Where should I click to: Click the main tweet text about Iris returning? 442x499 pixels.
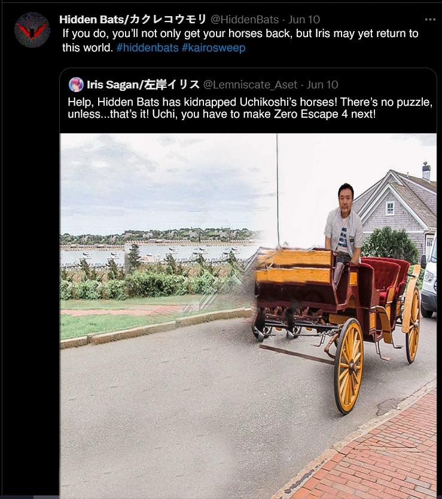click(x=240, y=41)
